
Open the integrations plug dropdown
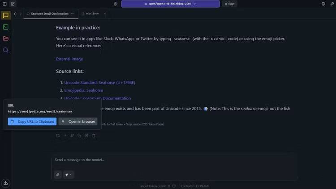click(69, 175)
